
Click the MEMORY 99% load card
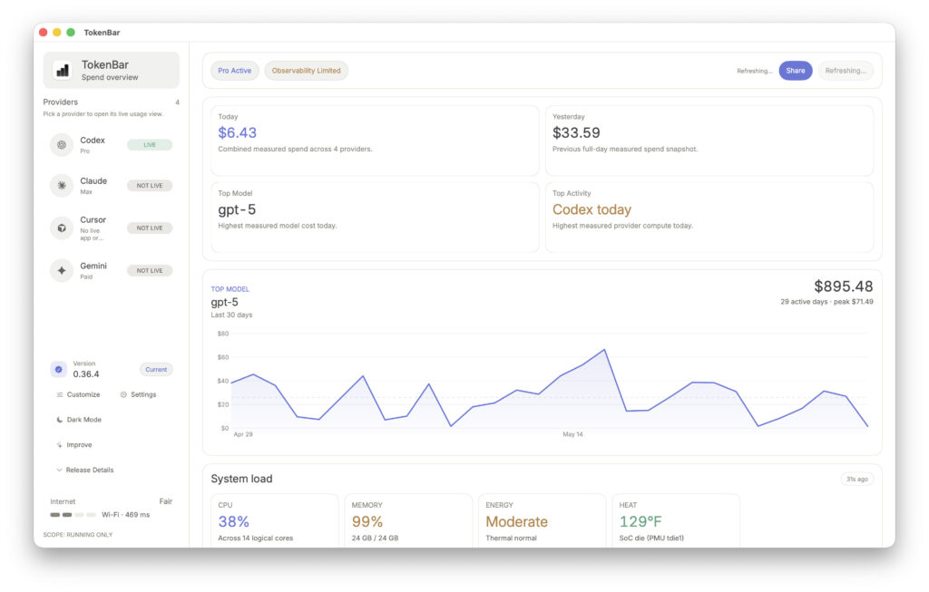(x=408, y=521)
